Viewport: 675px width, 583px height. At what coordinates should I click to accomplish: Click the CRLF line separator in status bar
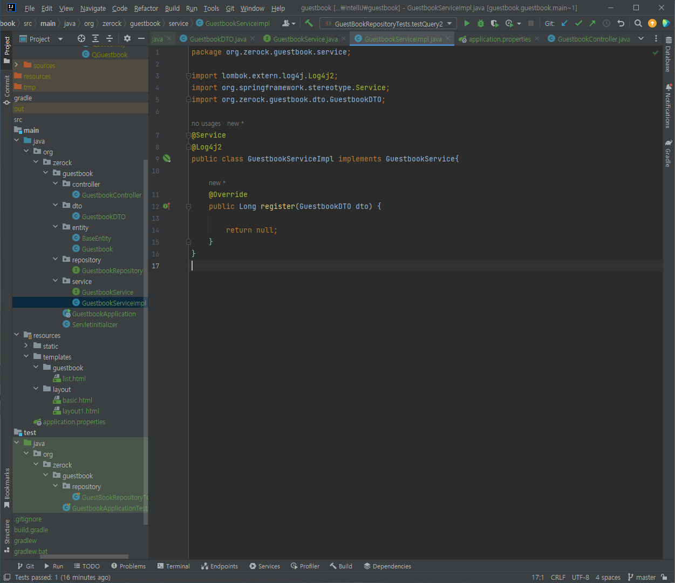(558, 577)
